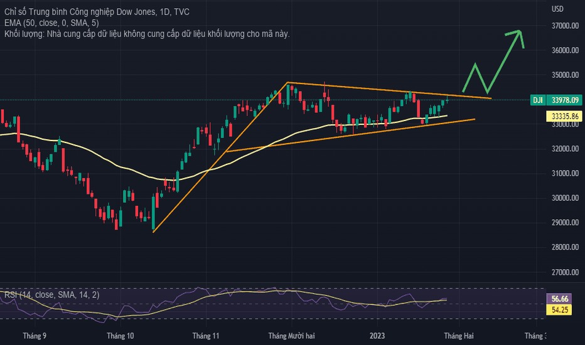The height and width of the screenshot is (345, 585).
Task: Click the 28000.00 price axis label
Action: [565, 247]
